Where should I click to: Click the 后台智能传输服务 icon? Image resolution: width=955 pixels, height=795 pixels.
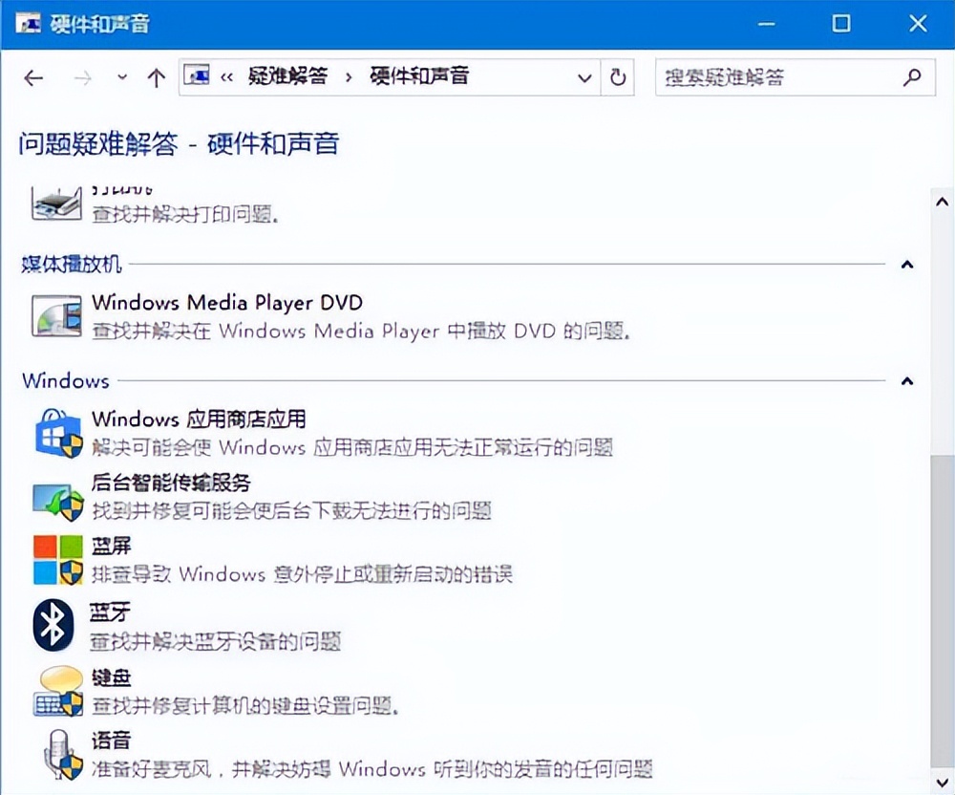tap(58, 502)
